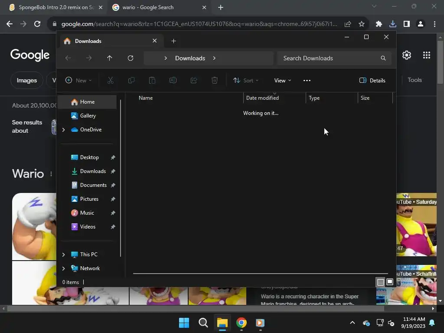Expand the This PC tree node

[x=64, y=255]
